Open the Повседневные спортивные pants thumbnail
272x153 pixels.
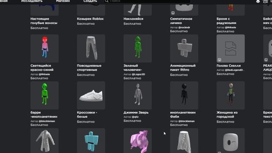pos(91,48)
